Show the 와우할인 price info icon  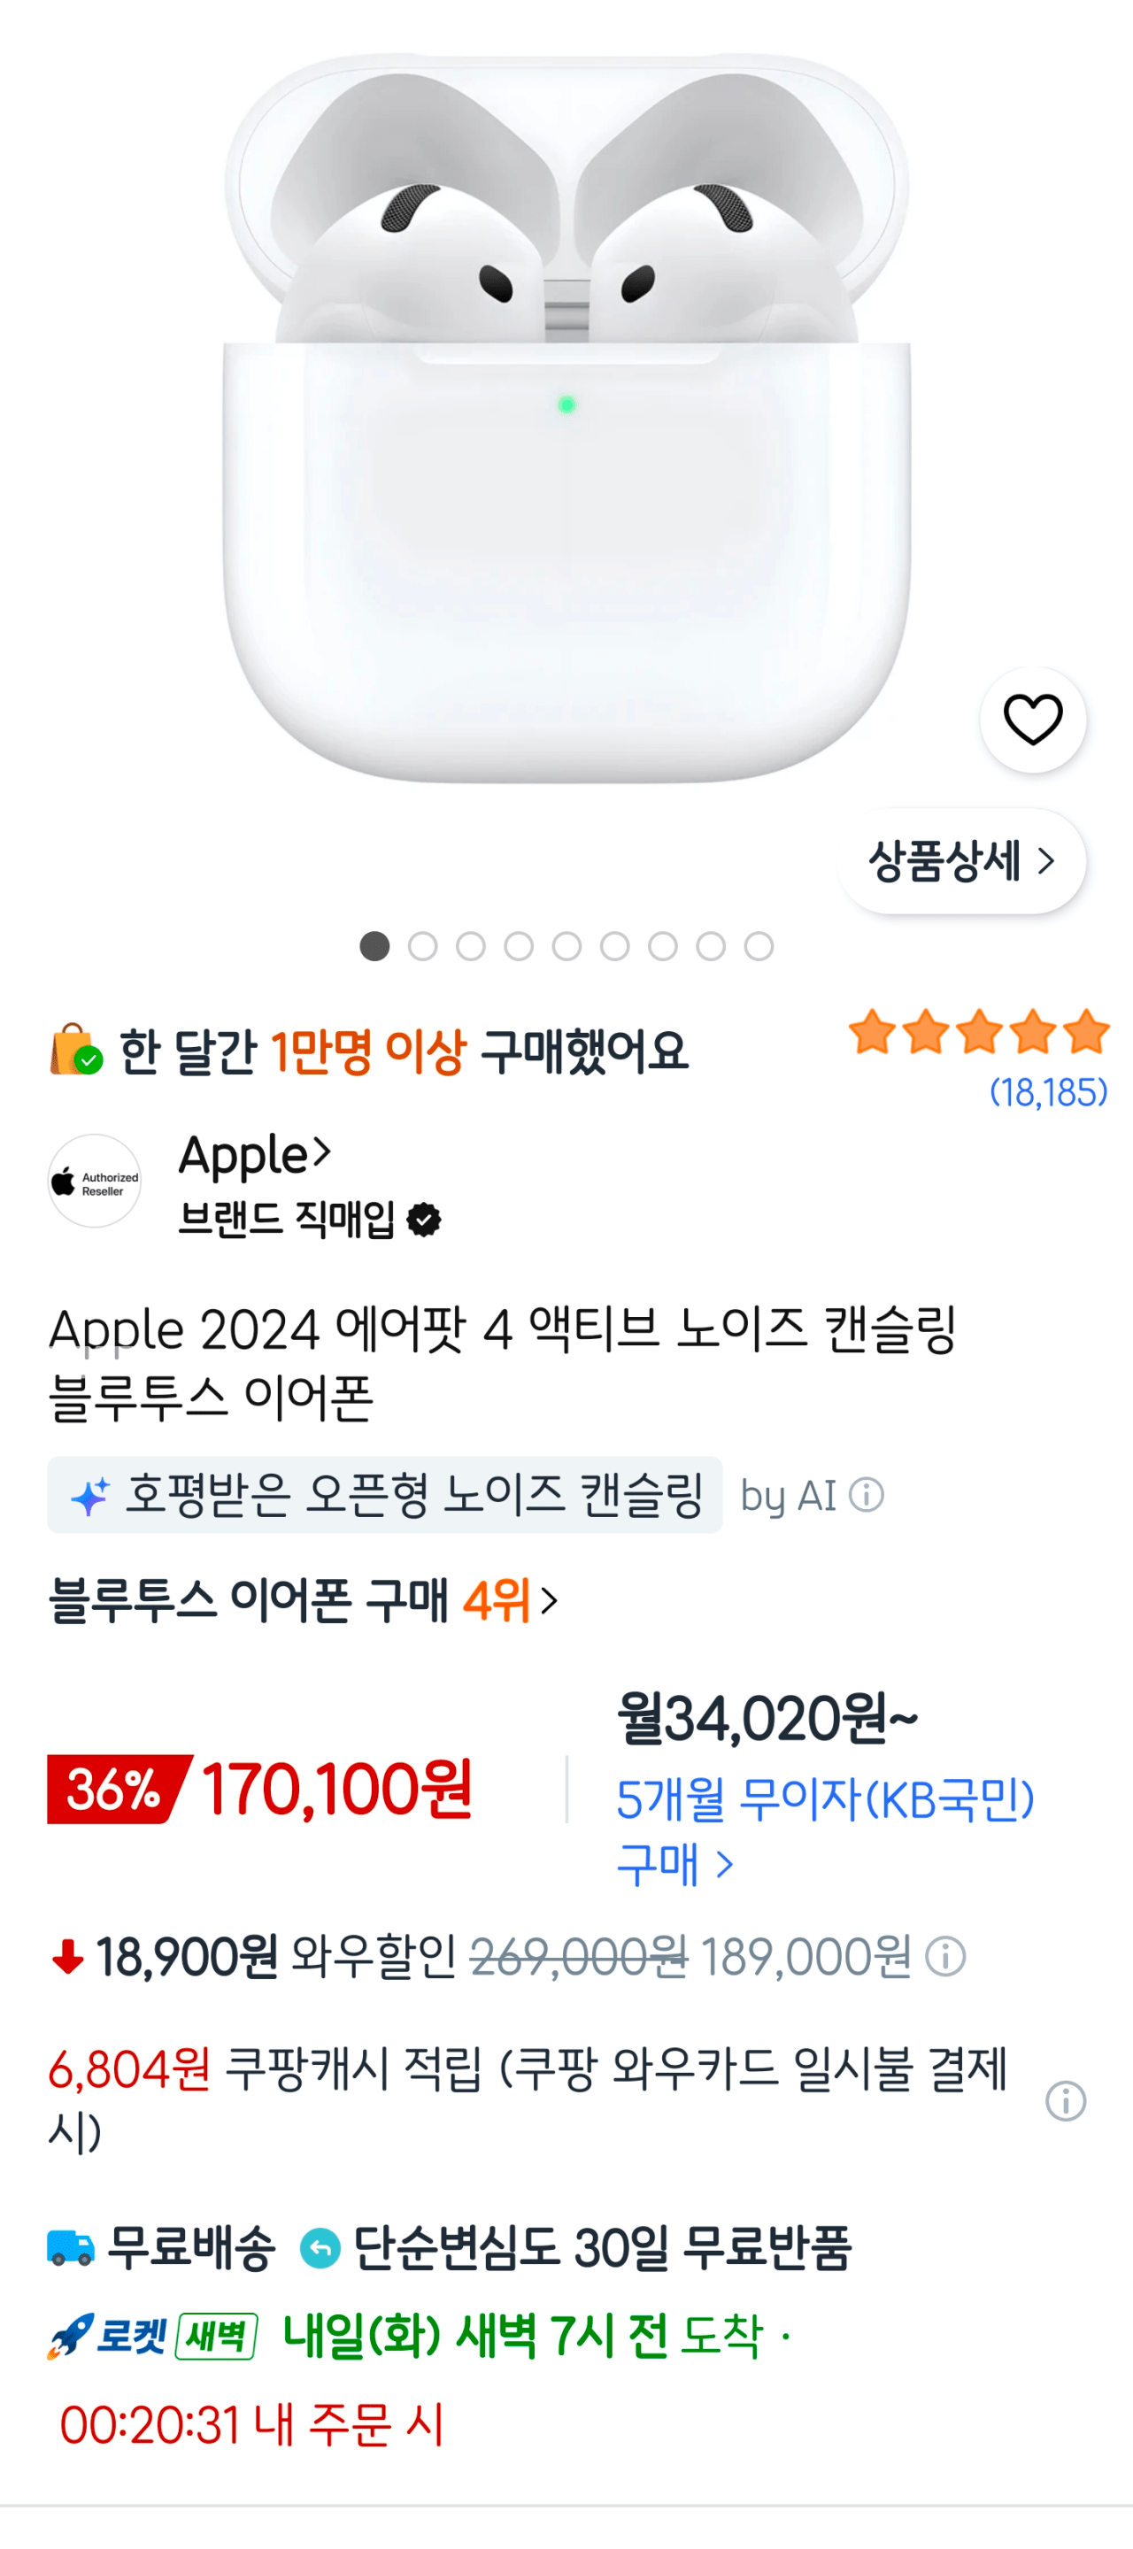(945, 1956)
